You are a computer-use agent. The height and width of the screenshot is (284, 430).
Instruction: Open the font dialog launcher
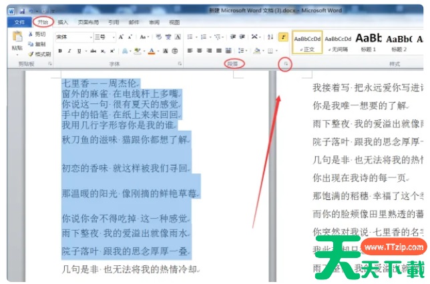pyautogui.click(x=180, y=64)
